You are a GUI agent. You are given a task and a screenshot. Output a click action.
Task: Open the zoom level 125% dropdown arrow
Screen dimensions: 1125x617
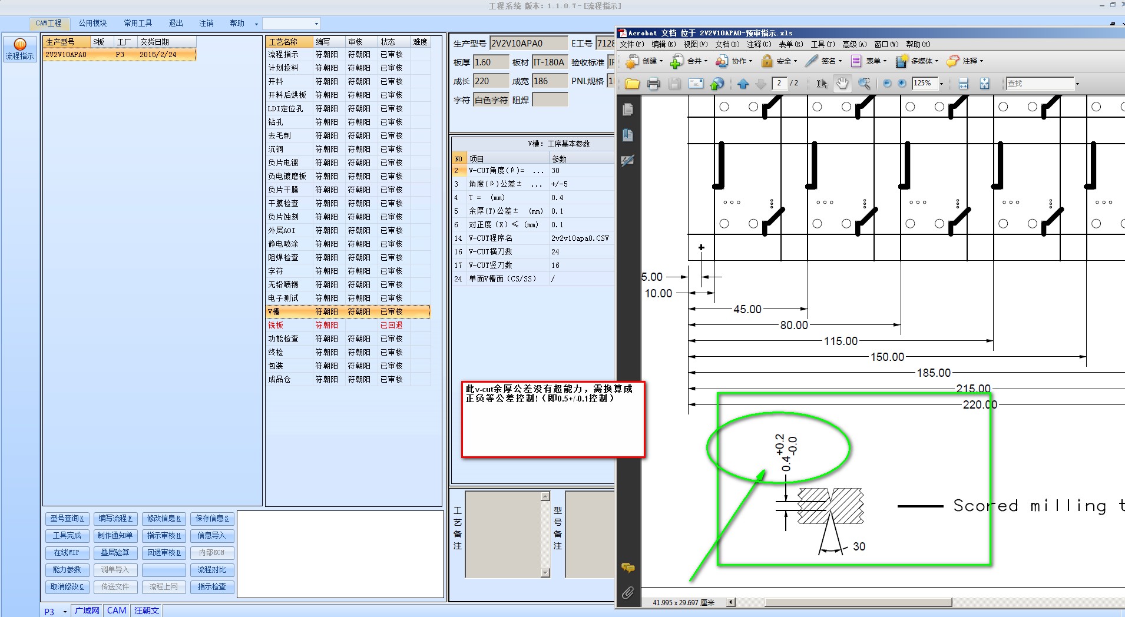tap(941, 84)
